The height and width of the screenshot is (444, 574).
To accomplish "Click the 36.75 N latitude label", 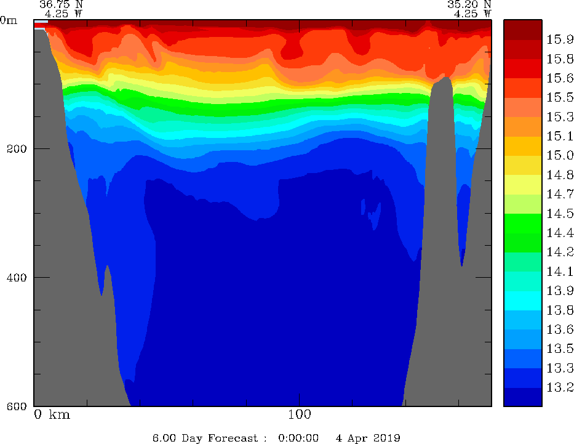I will point(61,4).
